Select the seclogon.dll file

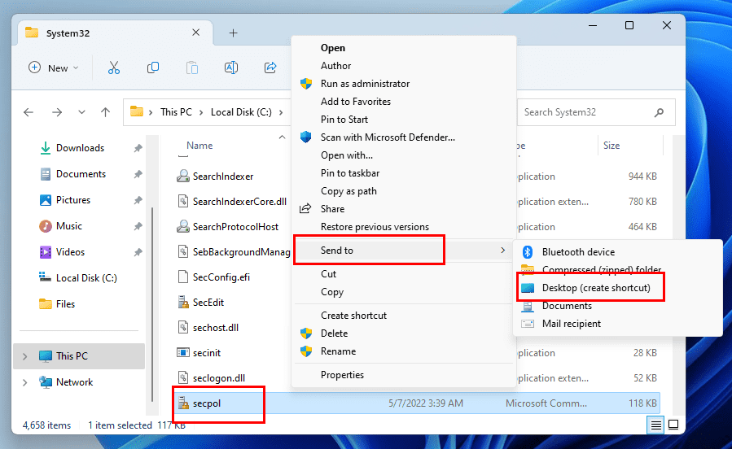219,378
